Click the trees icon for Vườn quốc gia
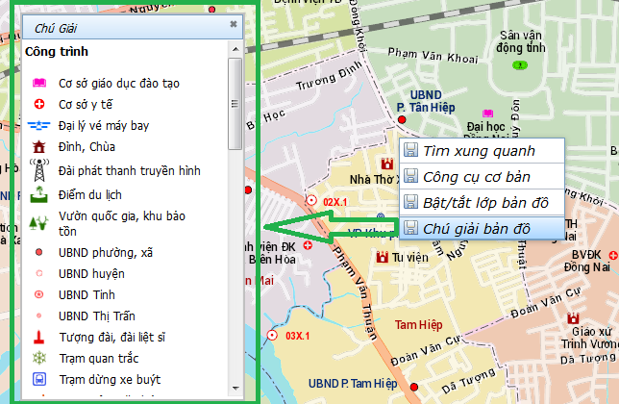The height and width of the screenshot is (404, 619). [x=38, y=223]
